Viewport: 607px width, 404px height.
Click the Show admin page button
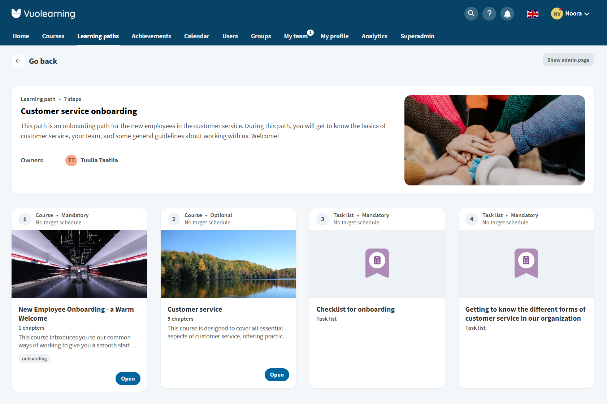[568, 60]
